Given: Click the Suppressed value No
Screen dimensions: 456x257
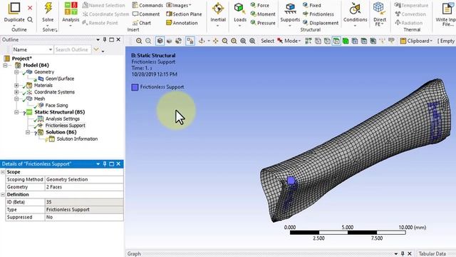Looking at the screenshot, I should [84, 217].
